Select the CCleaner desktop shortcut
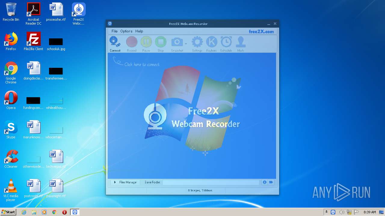This screenshot has height=216, width=385. (11, 159)
